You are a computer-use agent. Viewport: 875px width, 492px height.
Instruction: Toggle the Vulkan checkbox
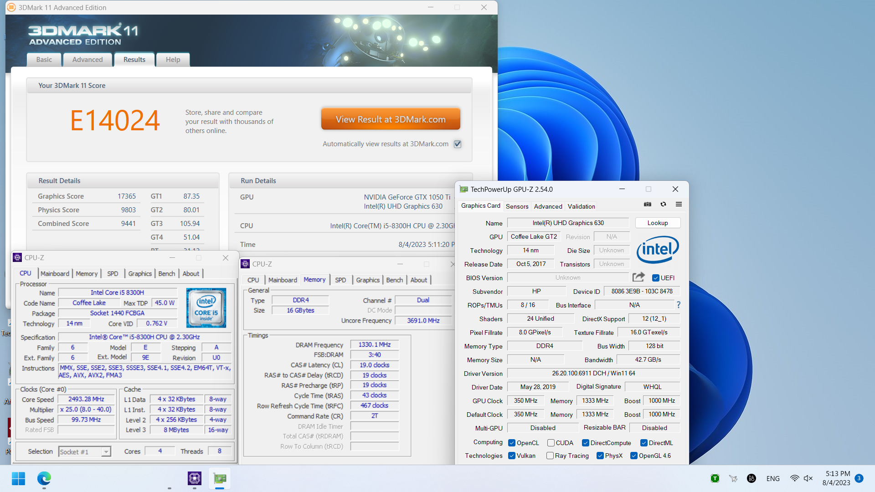[511, 456]
